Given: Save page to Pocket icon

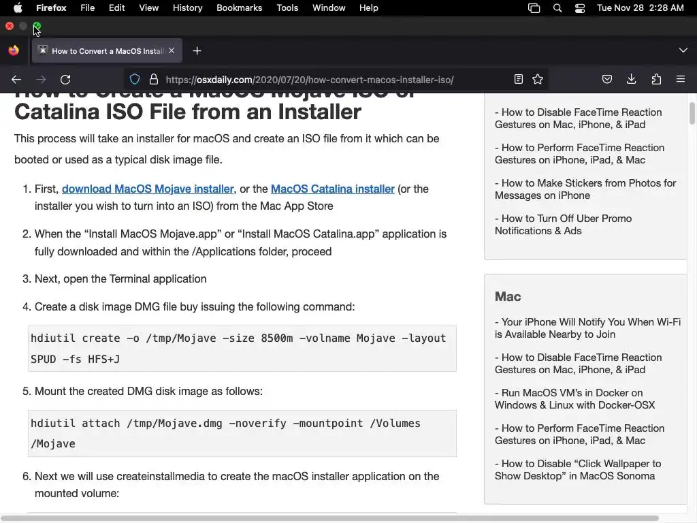Looking at the screenshot, I should pos(607,80).
